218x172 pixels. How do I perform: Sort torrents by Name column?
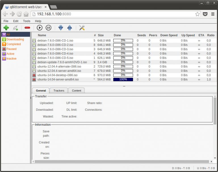click(42, 35)
